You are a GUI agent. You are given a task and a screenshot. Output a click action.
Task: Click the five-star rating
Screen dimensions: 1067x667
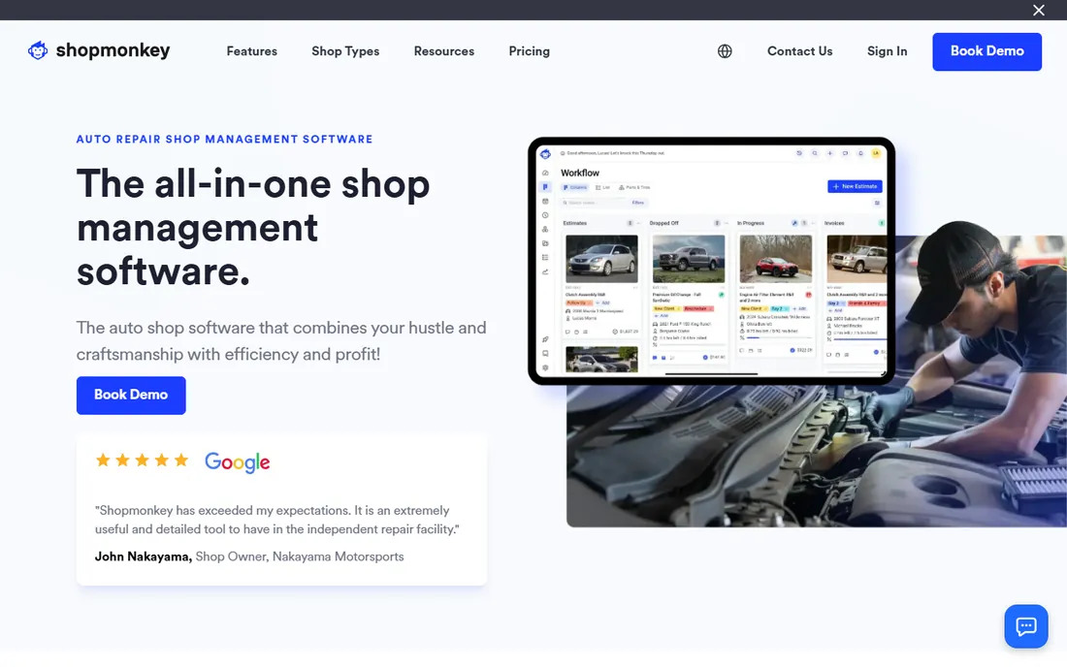point(142,461)
